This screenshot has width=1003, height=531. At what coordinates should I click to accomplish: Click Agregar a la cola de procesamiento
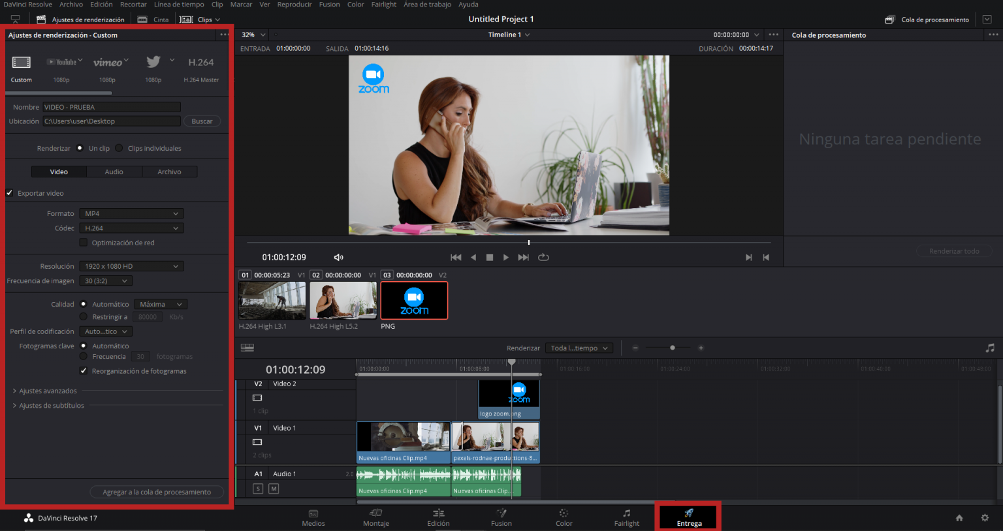(x=157, y=492)
